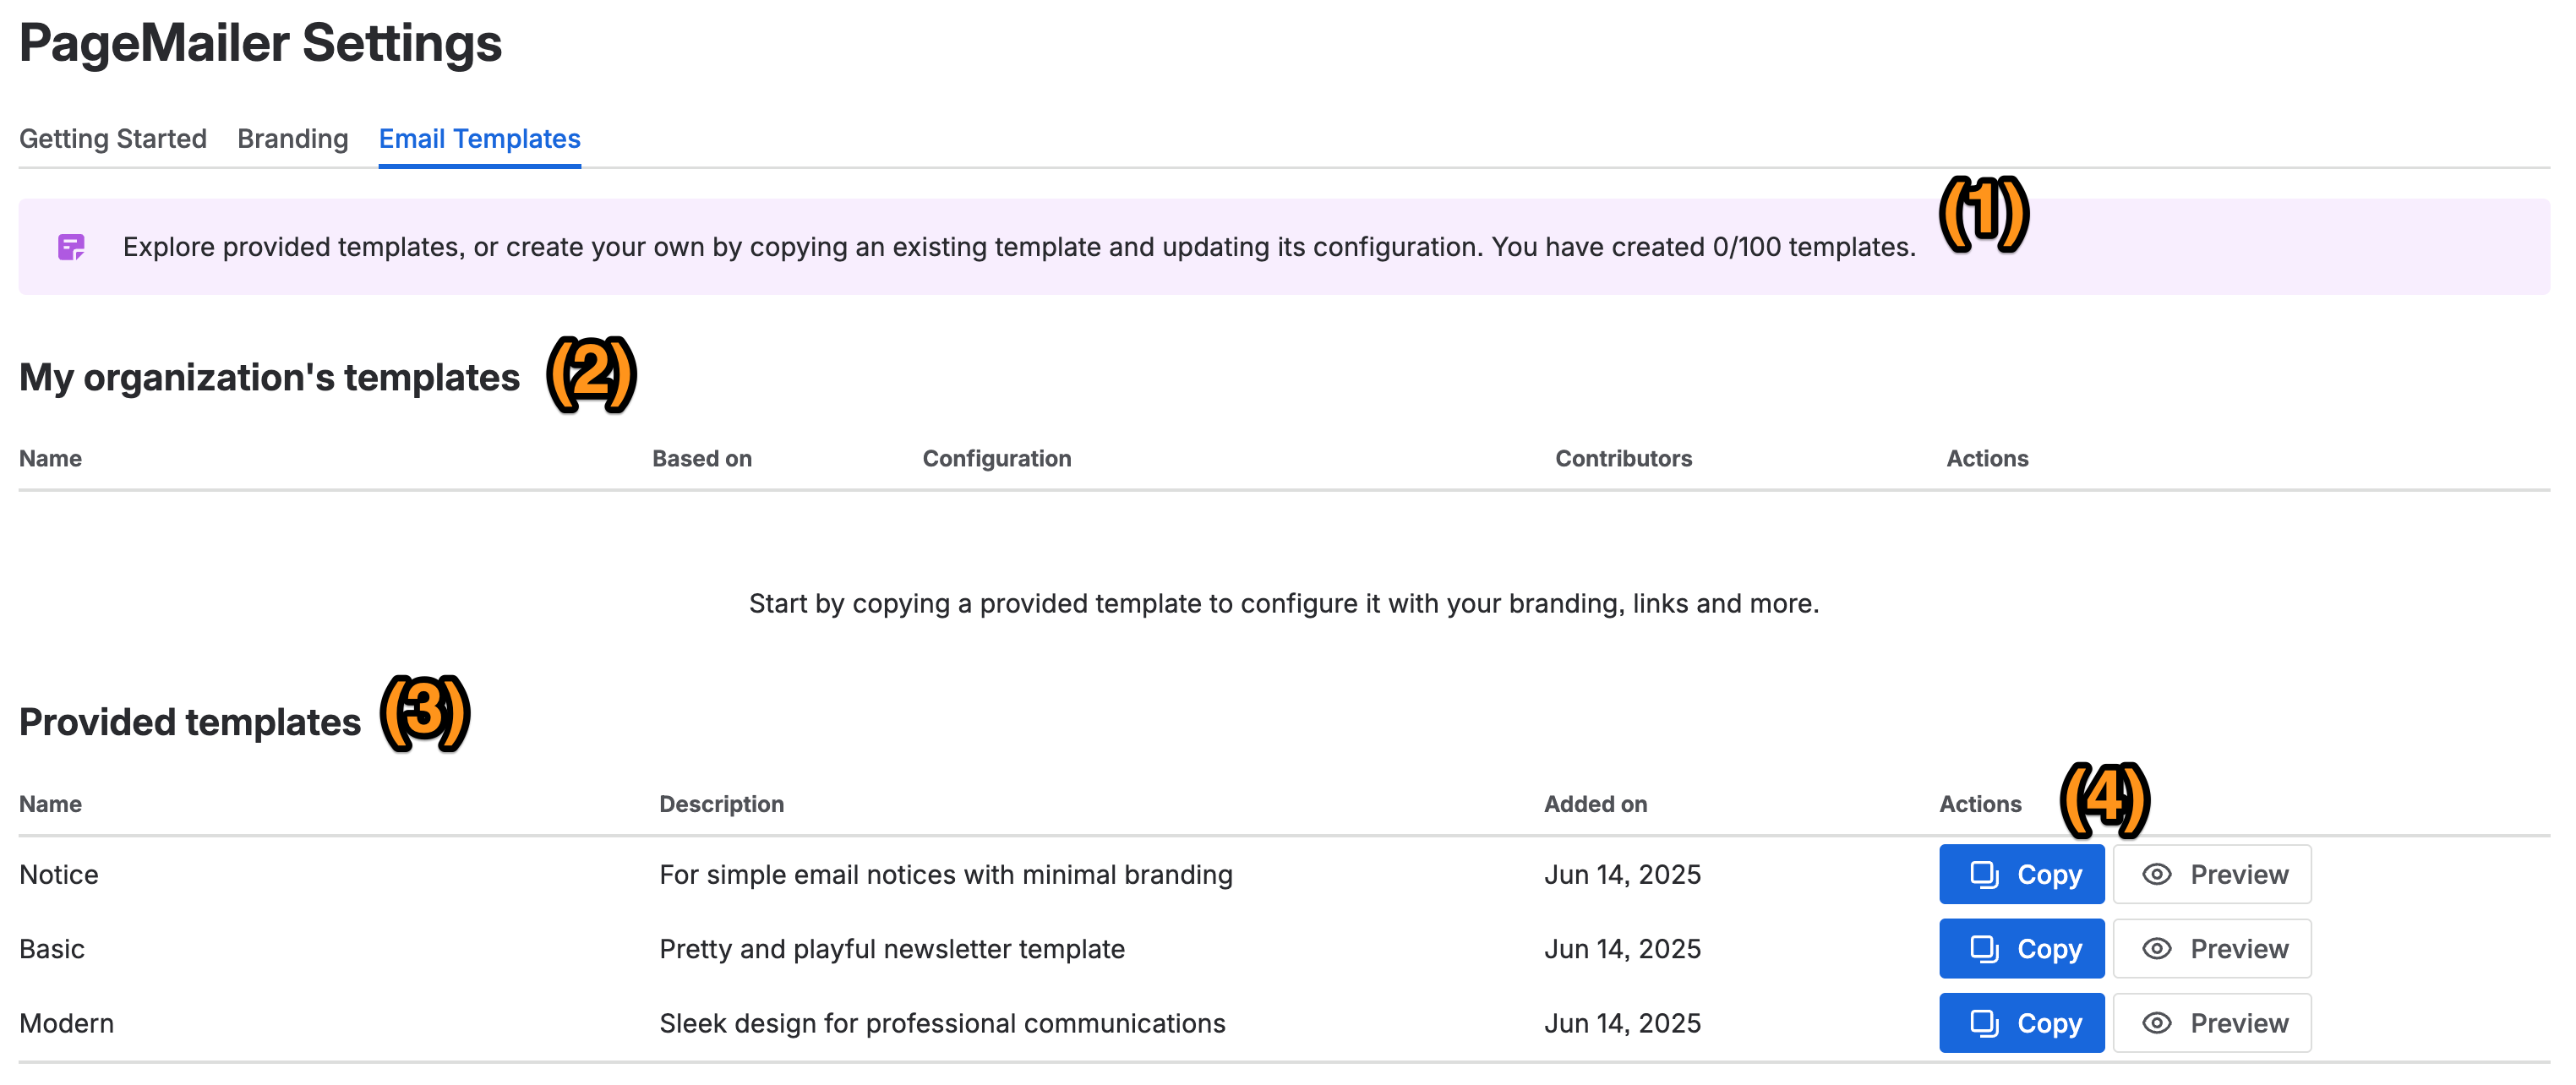Screen dimensions: 2576x1085
Task: Click the Name header in provided templates table
Action: coord(50,804)
